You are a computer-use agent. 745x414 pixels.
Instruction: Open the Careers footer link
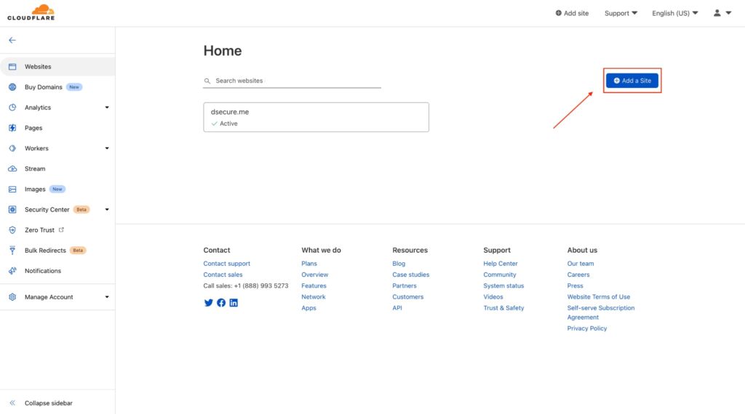click(578, 275)
